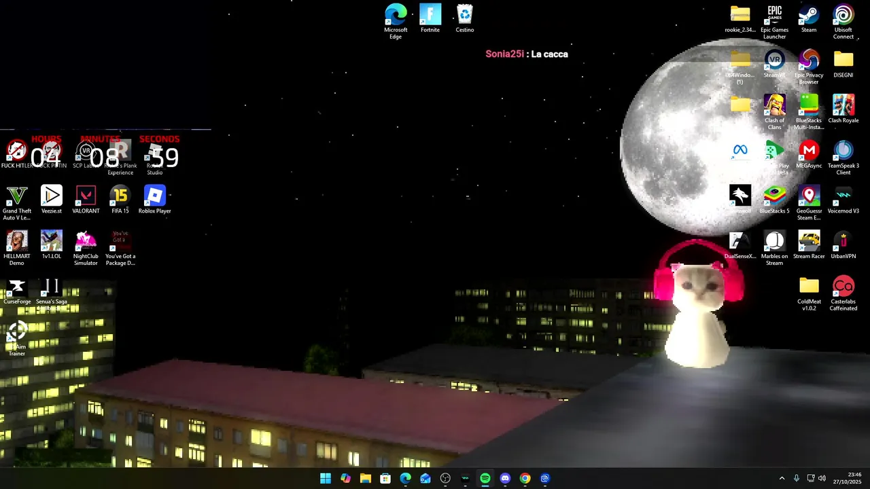Open the DISEGNI folder
Viewport: 870px width, 489px height.
point(843,64)
